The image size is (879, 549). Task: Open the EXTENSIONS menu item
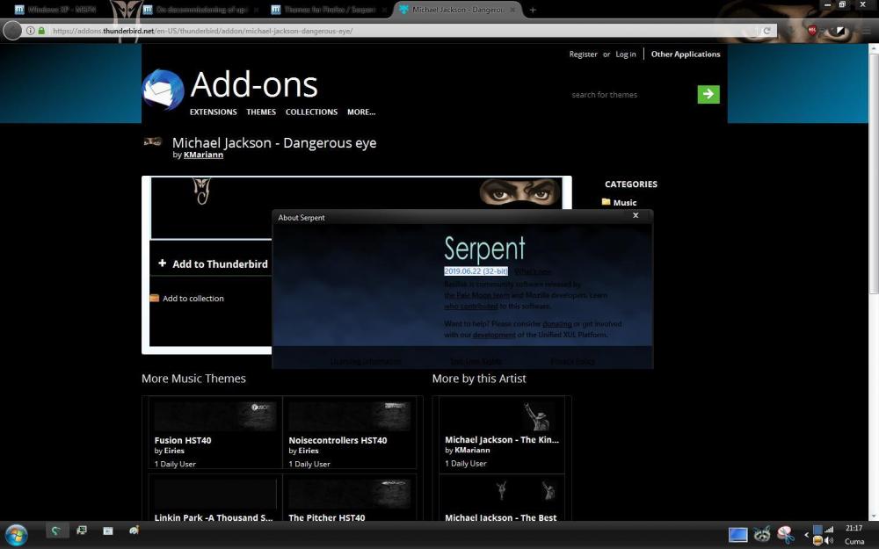point(213,112)
